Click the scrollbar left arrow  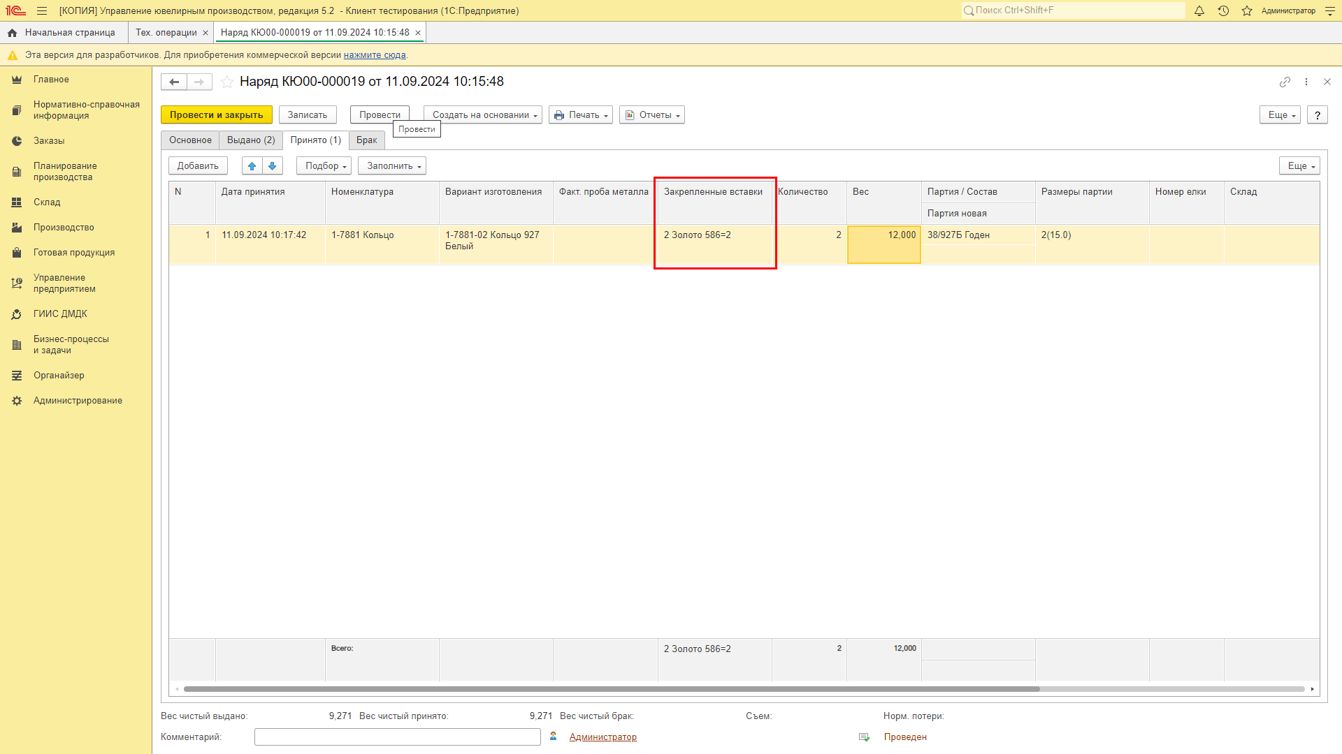[x=177, y=689]
